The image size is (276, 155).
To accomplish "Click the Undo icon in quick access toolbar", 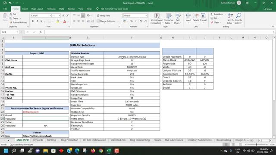I will point(10,3).
